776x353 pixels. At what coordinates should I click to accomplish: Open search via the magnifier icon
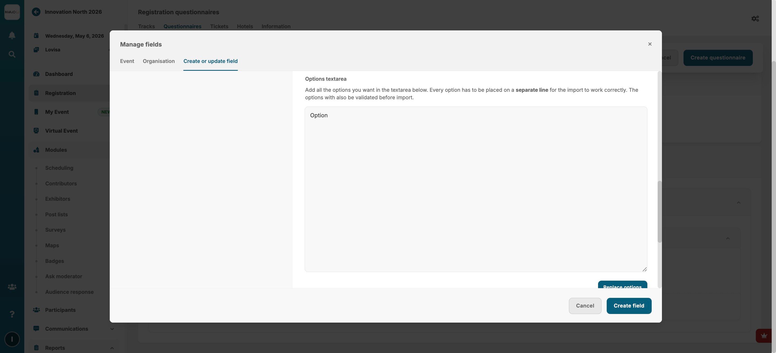point(12,54)
